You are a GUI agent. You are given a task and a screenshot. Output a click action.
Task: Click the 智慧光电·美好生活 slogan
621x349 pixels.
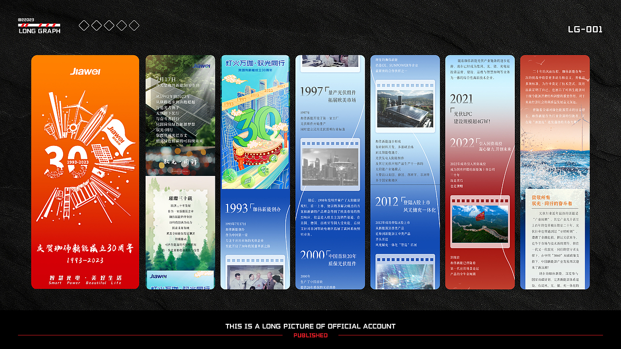click(85, 278)
